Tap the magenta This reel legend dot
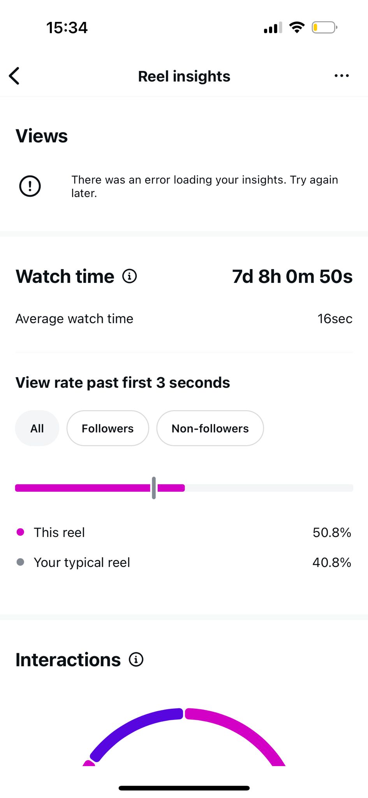The height and width of the screenshot is (798, 368). [x=21, y=532]
